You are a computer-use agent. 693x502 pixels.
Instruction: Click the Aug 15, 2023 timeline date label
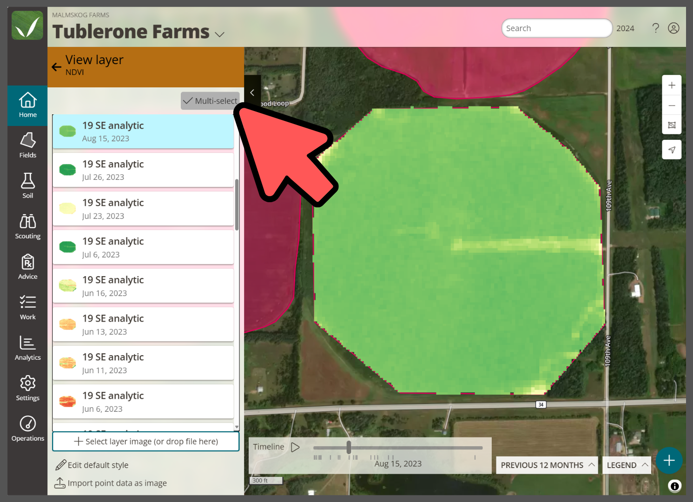coord(398,463)
